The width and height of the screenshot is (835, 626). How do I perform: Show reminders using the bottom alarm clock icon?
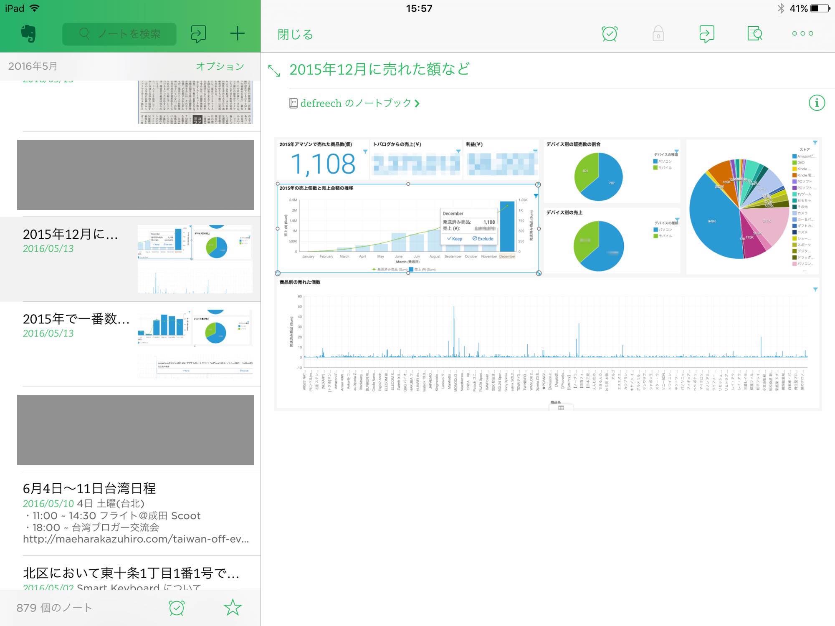(x=177, y=608)
